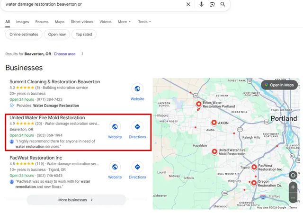Apply the Online estimates filter chip

pos(24,35)
